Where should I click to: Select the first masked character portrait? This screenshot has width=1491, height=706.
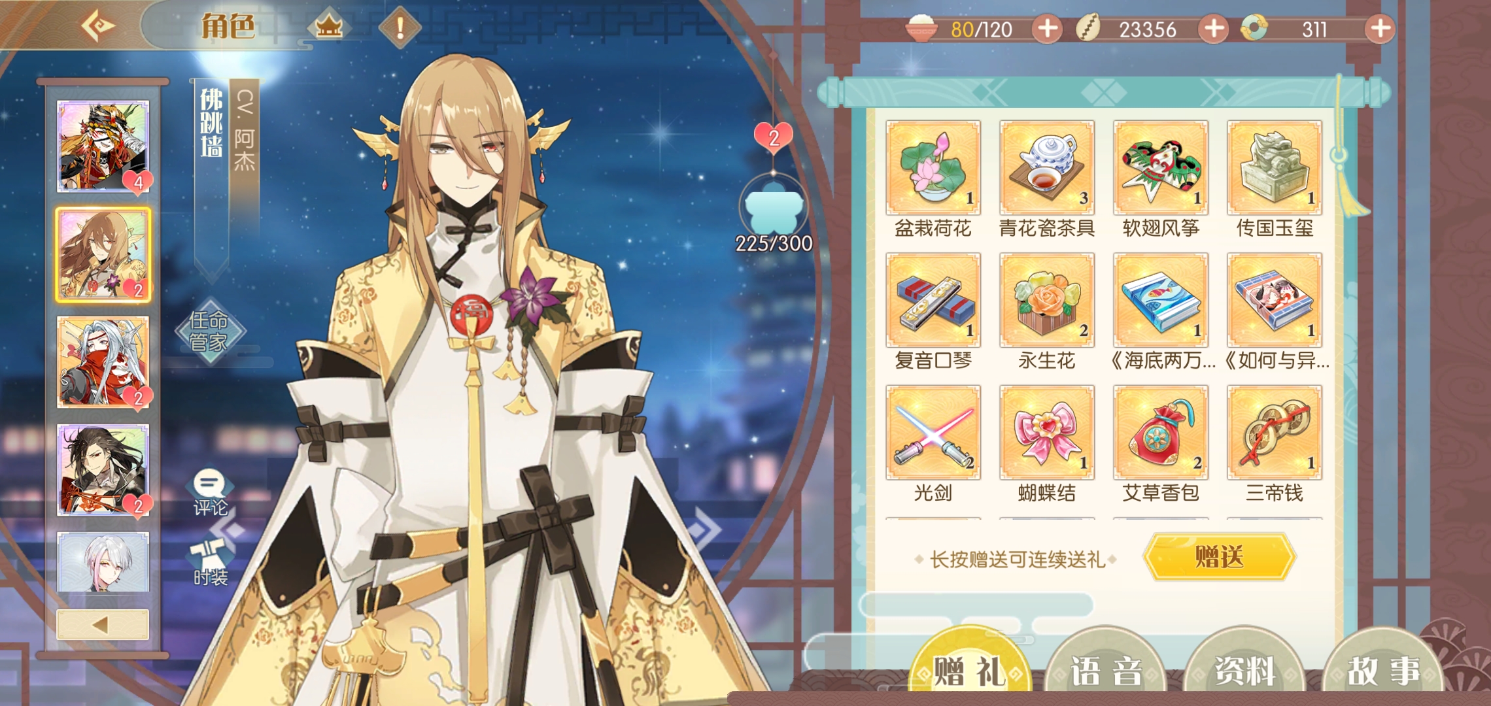point(103,146)
